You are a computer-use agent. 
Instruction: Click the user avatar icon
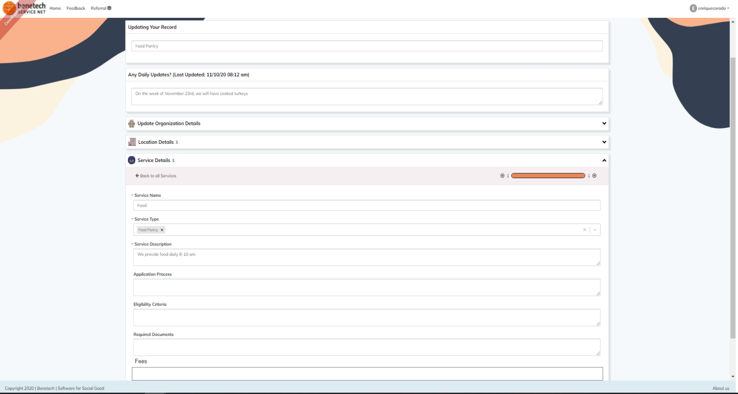pyautogui.click(x=693, y=8)
